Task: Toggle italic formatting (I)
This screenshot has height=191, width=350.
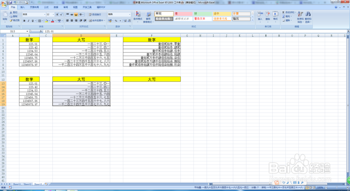Action: [x=28, y=21]
